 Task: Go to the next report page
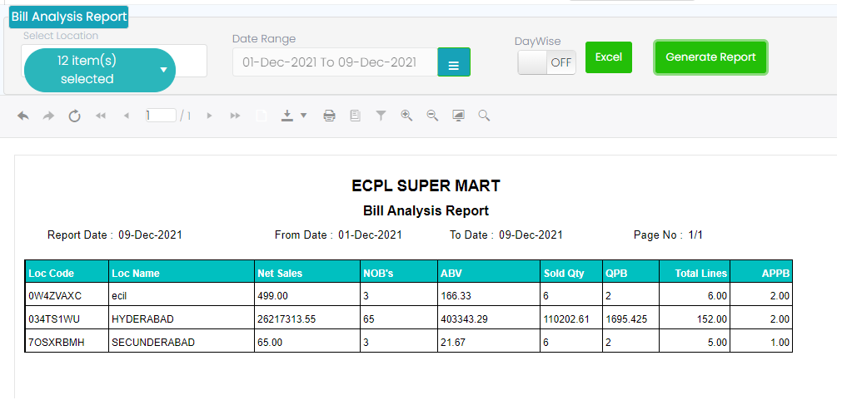tap(209, 116)
